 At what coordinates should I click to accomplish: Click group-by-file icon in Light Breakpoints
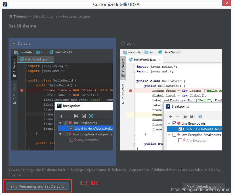192,117
